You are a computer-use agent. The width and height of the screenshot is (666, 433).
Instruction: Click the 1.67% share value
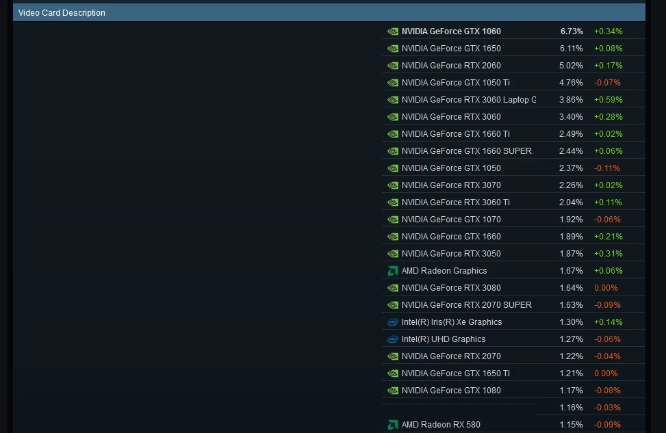point(572,271)
